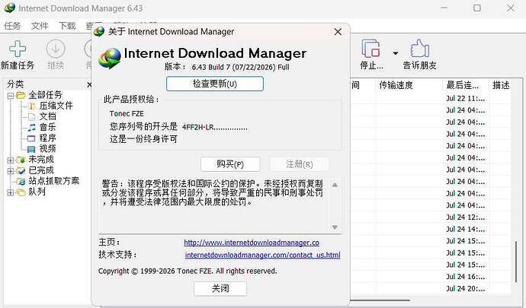Select All Tasks (全部任务) folder
Screen dimensions: 526x308
tap(45, 95)
